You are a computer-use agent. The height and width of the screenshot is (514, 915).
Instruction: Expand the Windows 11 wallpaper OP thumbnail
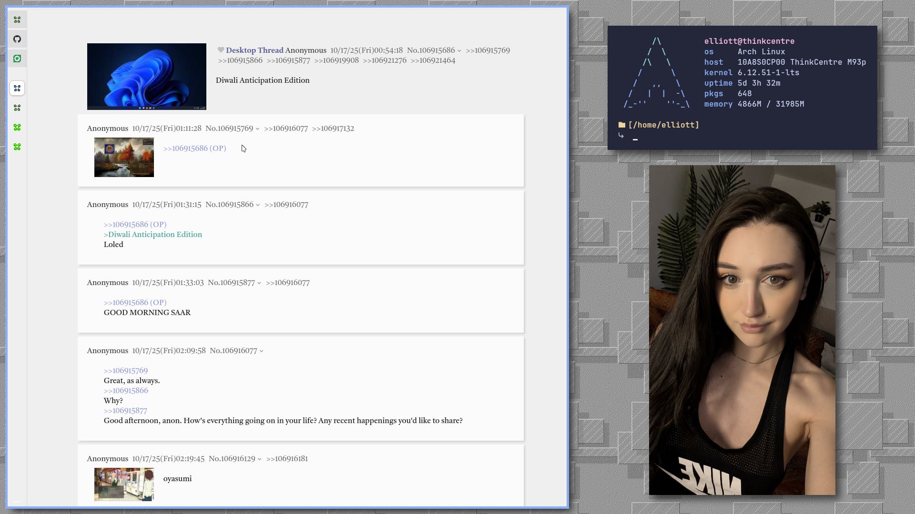[146, 76]
